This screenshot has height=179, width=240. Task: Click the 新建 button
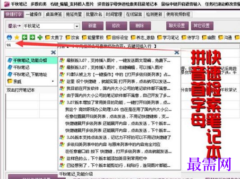coord(93,26)
